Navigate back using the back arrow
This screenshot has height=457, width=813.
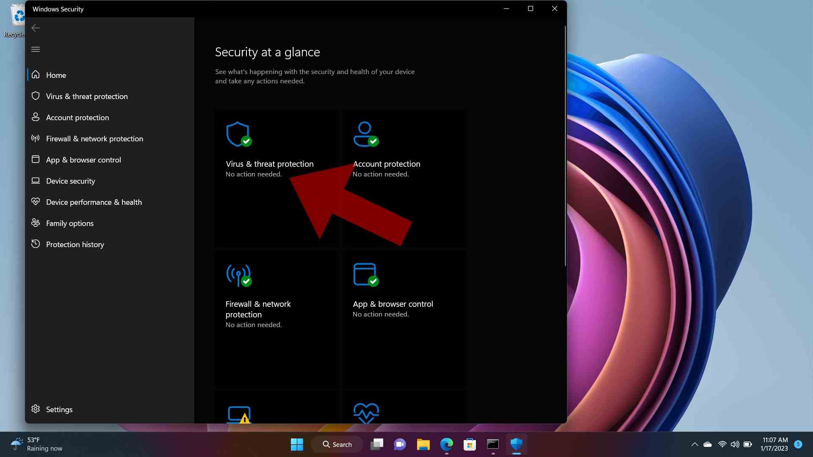click(35, 28)
